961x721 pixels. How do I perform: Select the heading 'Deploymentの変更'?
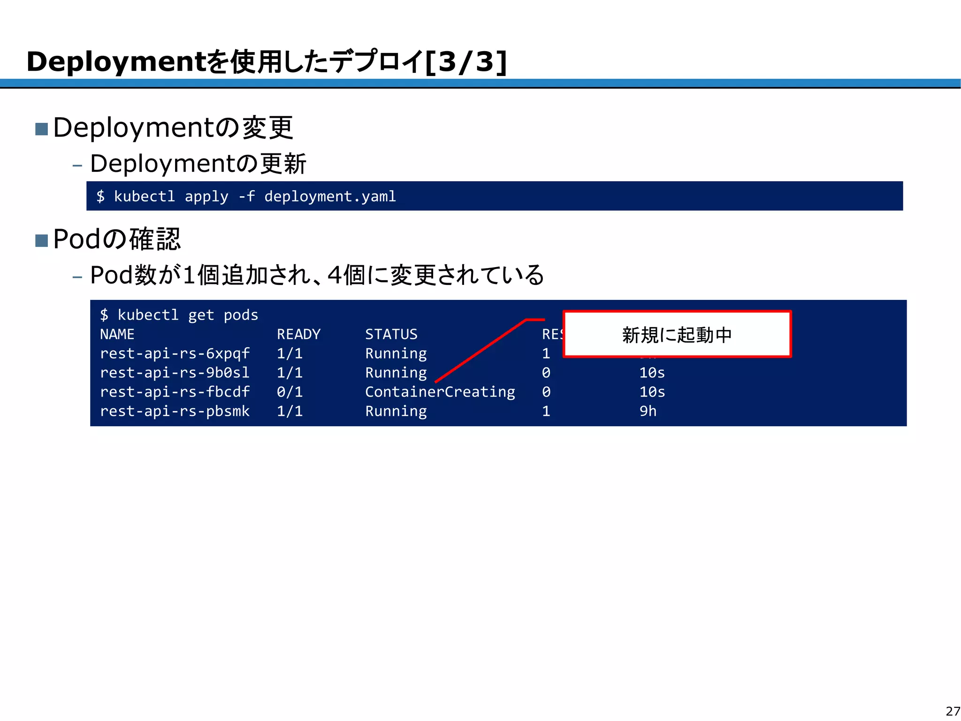[173, 128]
